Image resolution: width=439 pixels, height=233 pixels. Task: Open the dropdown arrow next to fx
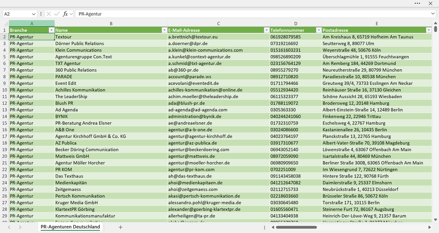click(71, 14)
